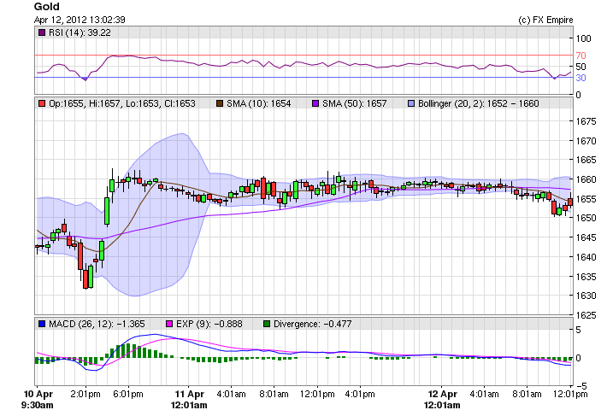Click the MACD axis value '-5'
The height and width of the screenshot is (416, 607).
point(581,386)
